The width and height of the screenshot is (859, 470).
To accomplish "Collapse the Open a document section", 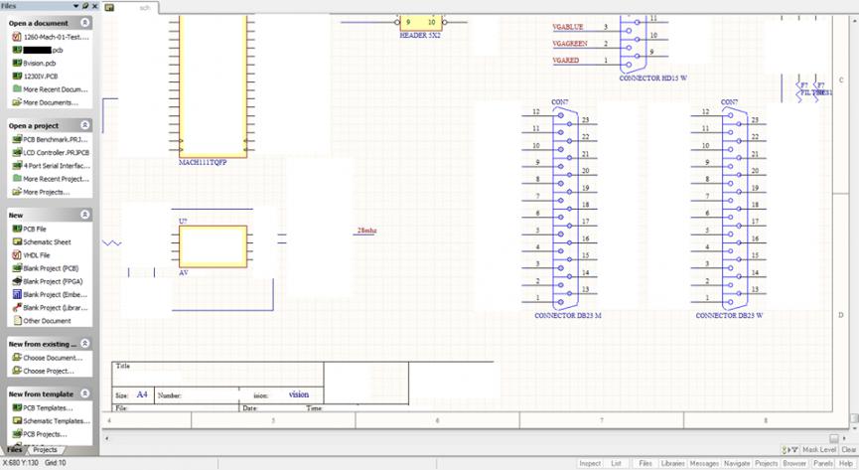I will 84,22.
